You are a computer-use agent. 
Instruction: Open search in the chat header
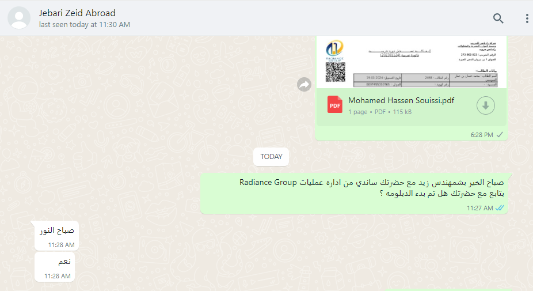pos(498,18)
